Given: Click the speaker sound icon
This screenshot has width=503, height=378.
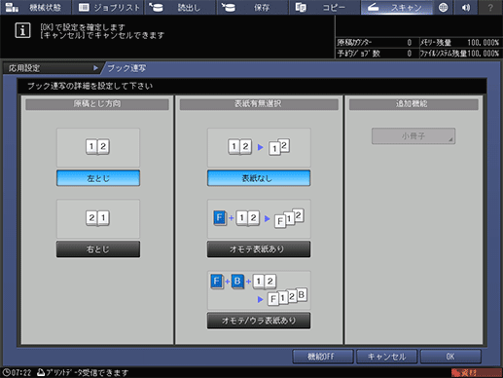Looking at the screenshot, I should point(466,7).
